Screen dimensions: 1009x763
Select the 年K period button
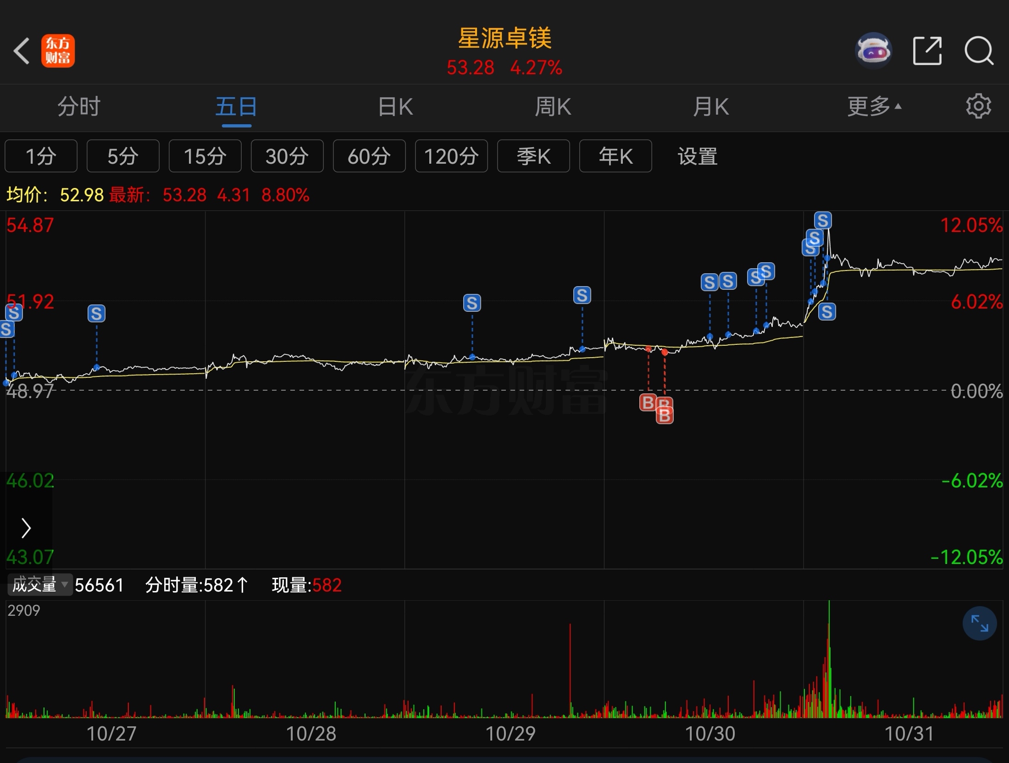tap(615, 156)
